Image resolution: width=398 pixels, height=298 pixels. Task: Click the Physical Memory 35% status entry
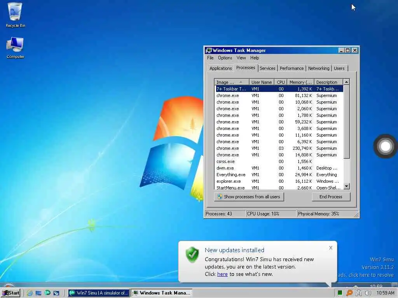[327, 214]
